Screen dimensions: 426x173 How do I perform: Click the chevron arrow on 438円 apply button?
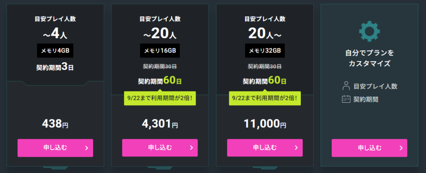pos(87,148)
